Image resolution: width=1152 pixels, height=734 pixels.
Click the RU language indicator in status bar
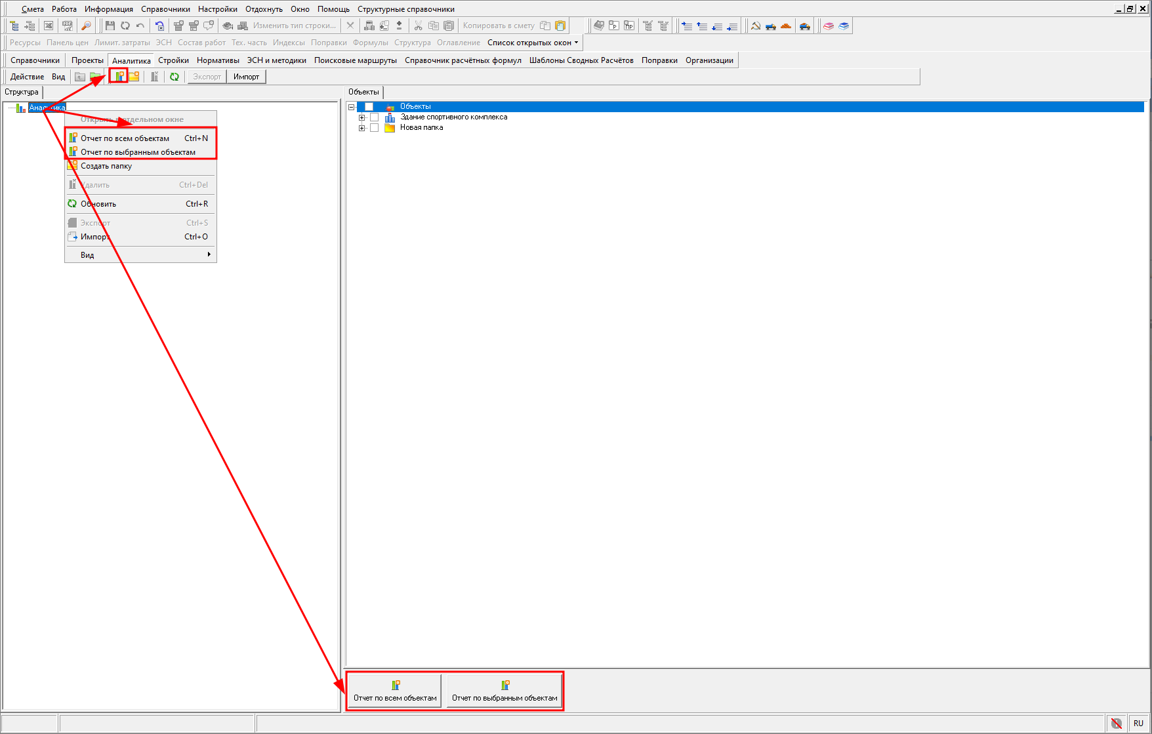(x=1138, y=724)
